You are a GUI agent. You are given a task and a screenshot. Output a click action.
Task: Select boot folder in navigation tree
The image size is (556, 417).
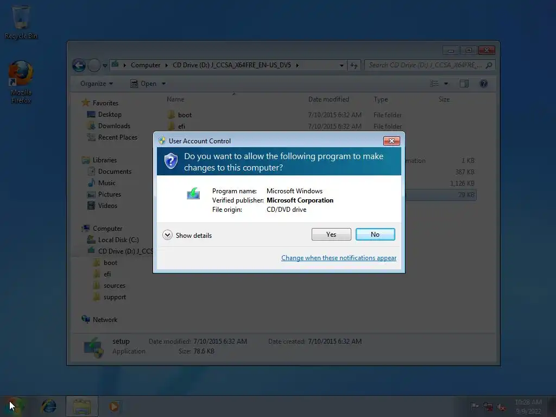tap(110, 263)
